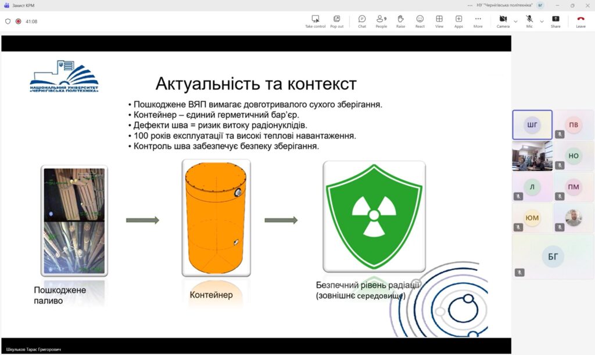Expand the Mic options arrow
Viewport: 595px width, 355px height.
pyautogui.click(x=542, y=21)
